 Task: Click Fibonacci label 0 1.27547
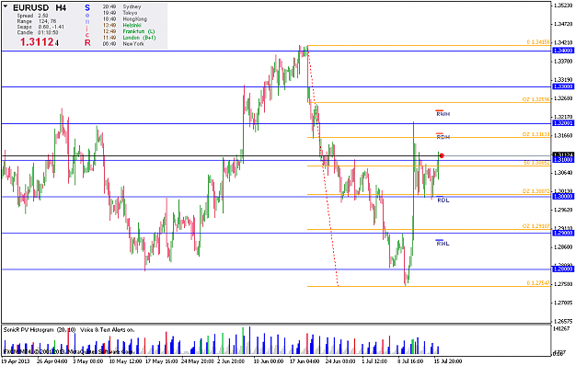[x=538, y=283]
